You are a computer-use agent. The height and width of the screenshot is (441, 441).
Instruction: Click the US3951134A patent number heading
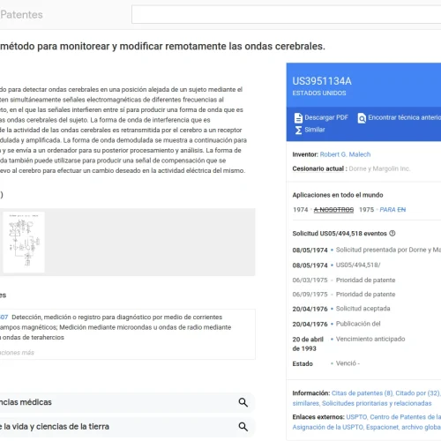click(322, 81)
